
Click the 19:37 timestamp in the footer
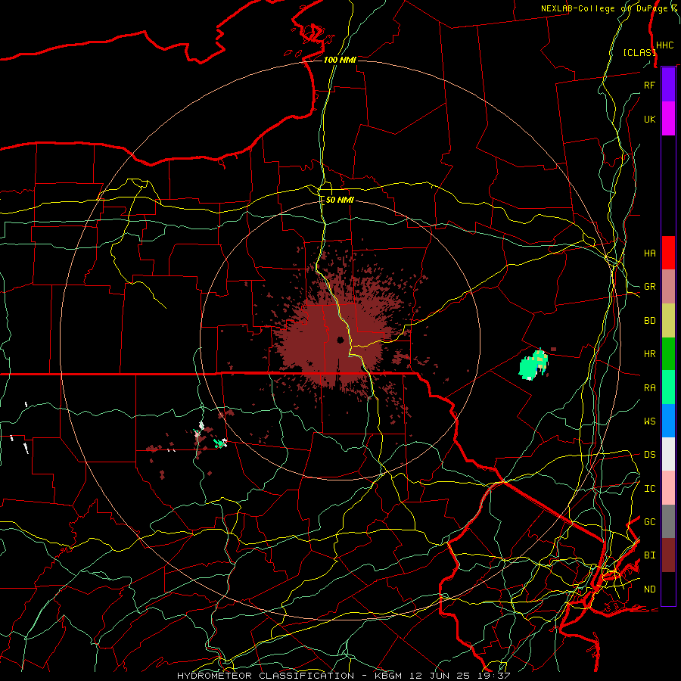pos(493,676)
